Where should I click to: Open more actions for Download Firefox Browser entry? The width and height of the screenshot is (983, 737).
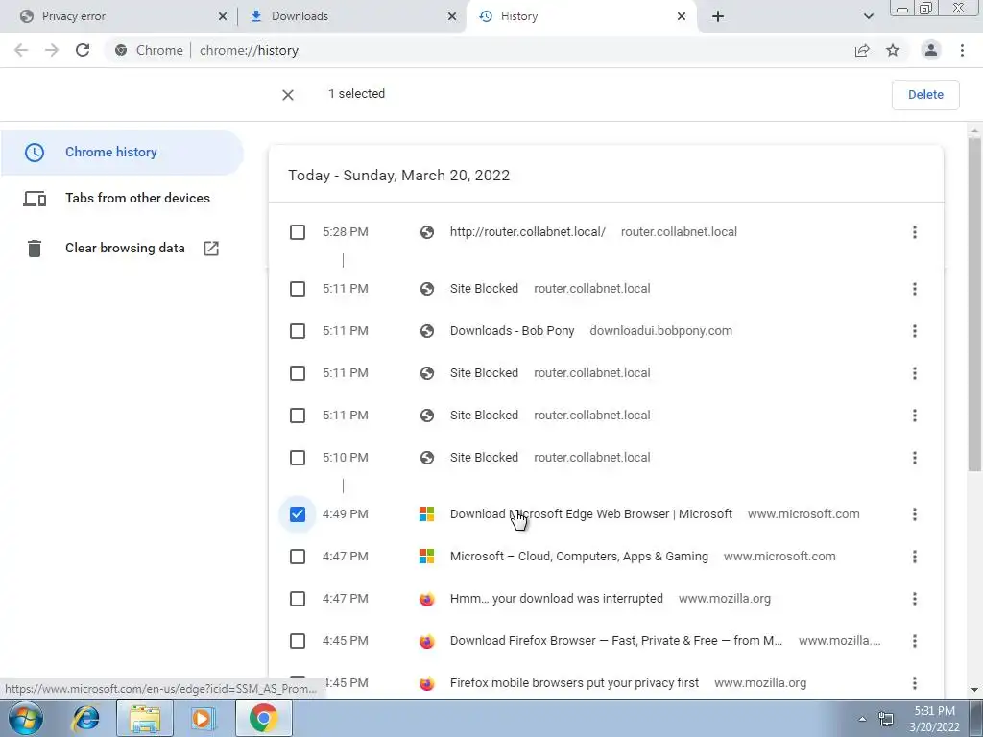[915, 641]
